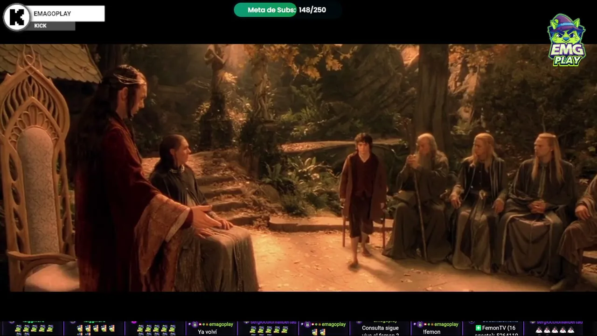Click emagoplay's avatar badge beside "!femon" message
Screen dimensions: 597x336
pos(420,324)
